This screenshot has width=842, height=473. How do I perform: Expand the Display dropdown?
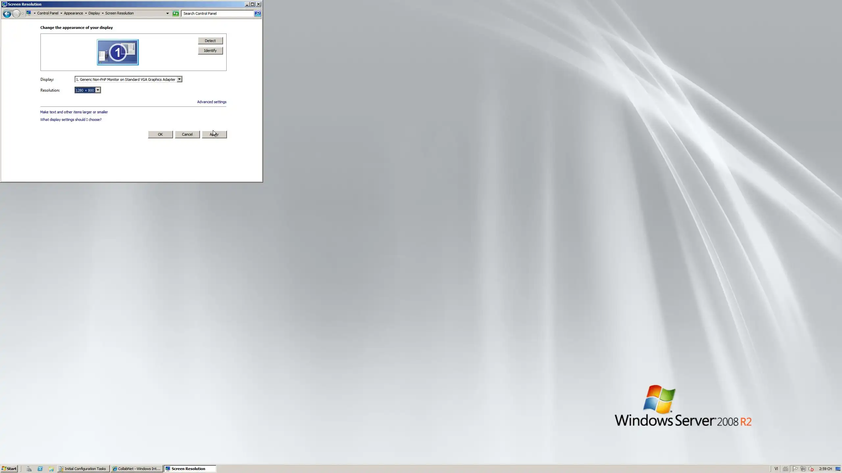[x=179, y=79]
